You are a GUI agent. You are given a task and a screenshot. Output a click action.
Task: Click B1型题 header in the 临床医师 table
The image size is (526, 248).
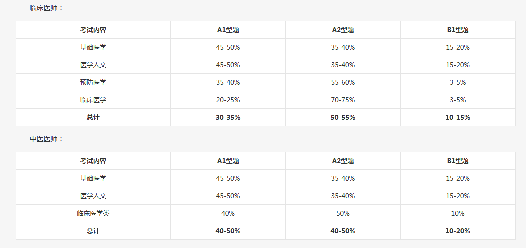point(458,30)
